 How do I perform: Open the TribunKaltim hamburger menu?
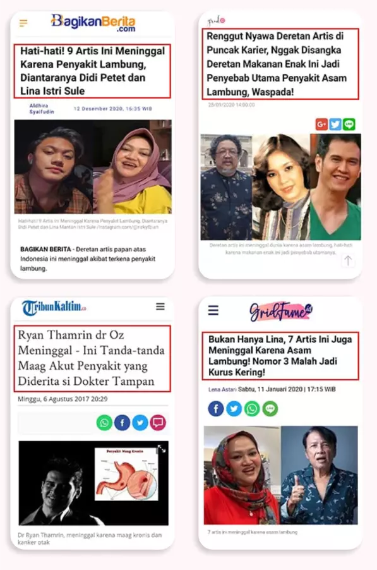(160, 306)
